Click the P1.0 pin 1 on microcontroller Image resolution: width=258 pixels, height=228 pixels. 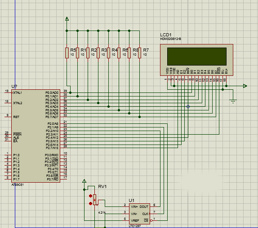click(x=8, y=155)
